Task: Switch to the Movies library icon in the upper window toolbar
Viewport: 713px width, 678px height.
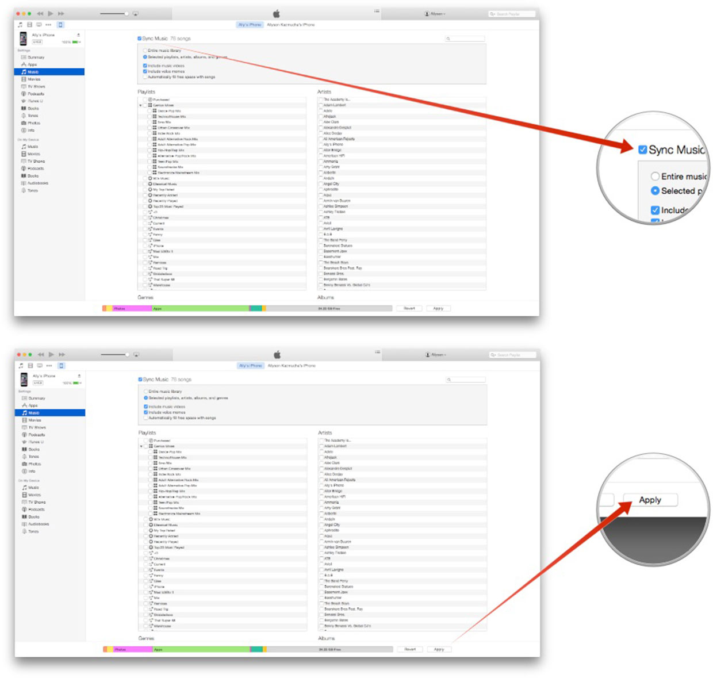Action: [x=29, y=25]
